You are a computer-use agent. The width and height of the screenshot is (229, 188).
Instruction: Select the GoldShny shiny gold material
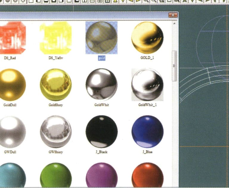click(56, 85)
